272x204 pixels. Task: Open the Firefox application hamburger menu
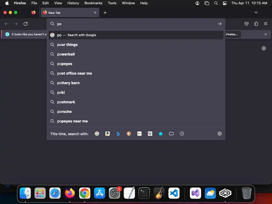pos(266,24)
